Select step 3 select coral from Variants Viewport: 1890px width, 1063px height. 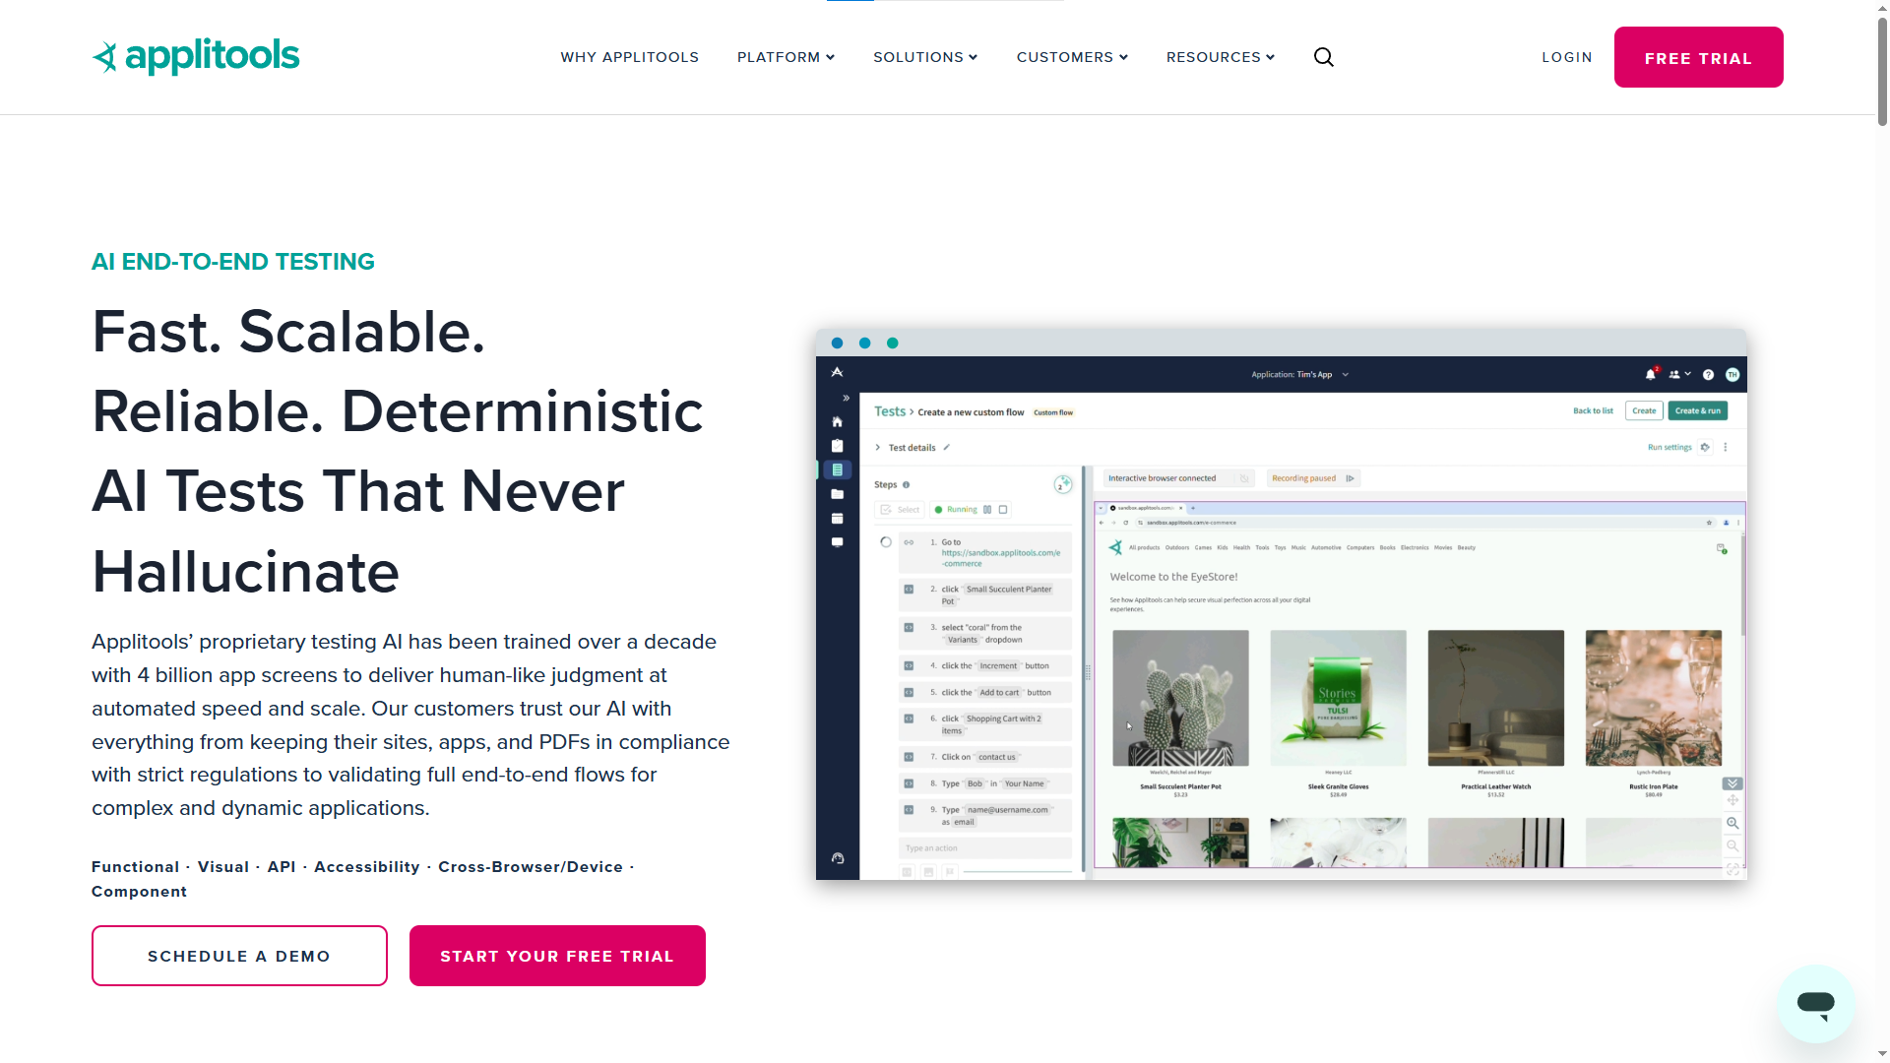984,633
